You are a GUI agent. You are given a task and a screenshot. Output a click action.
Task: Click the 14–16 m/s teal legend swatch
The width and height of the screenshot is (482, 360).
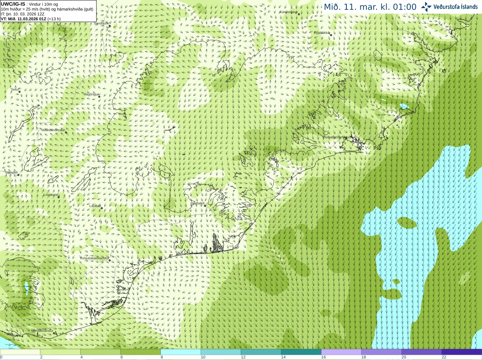coord(301,352)
